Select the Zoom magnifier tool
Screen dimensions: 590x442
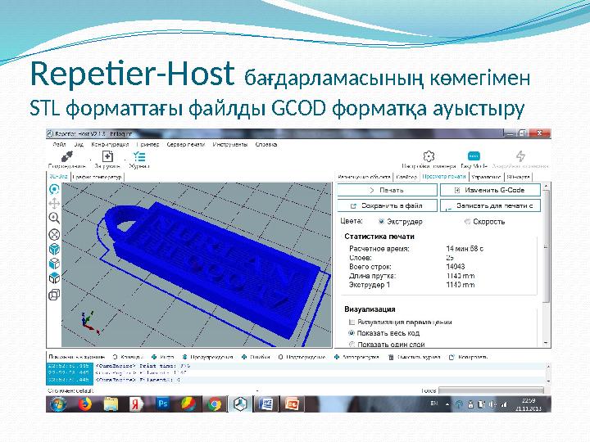coord(55,218)
